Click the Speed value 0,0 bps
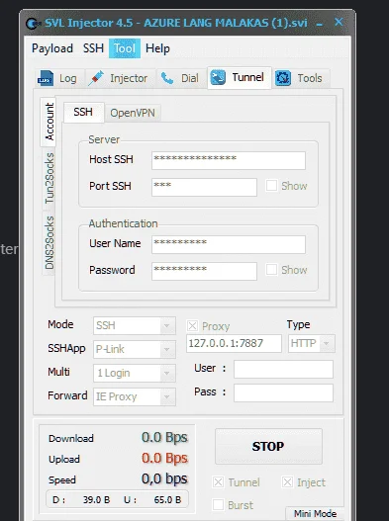Image resolution: width=389 pixels, height=521 pixels. click(x=164, y=478)
